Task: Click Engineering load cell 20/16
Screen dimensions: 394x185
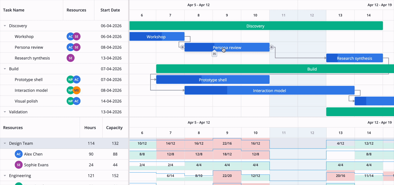Action: (340, 176)
